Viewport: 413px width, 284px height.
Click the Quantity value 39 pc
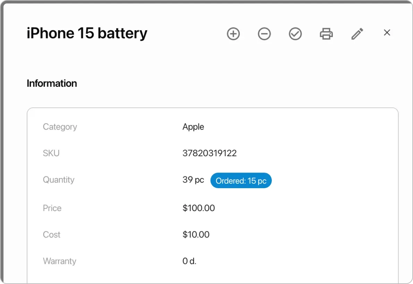(193, 179)
